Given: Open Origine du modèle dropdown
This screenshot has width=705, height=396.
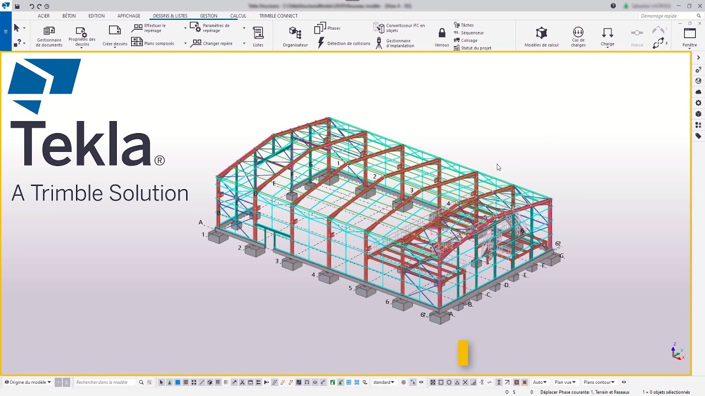Looking at the screenshot, I should pos(28,382).
